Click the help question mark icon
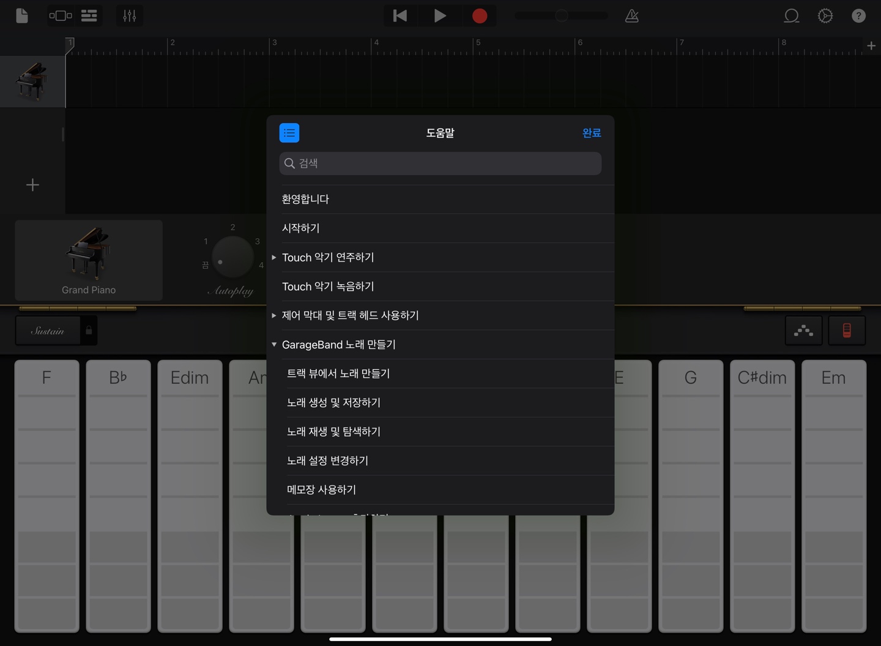881x646 pixels. 859,15
